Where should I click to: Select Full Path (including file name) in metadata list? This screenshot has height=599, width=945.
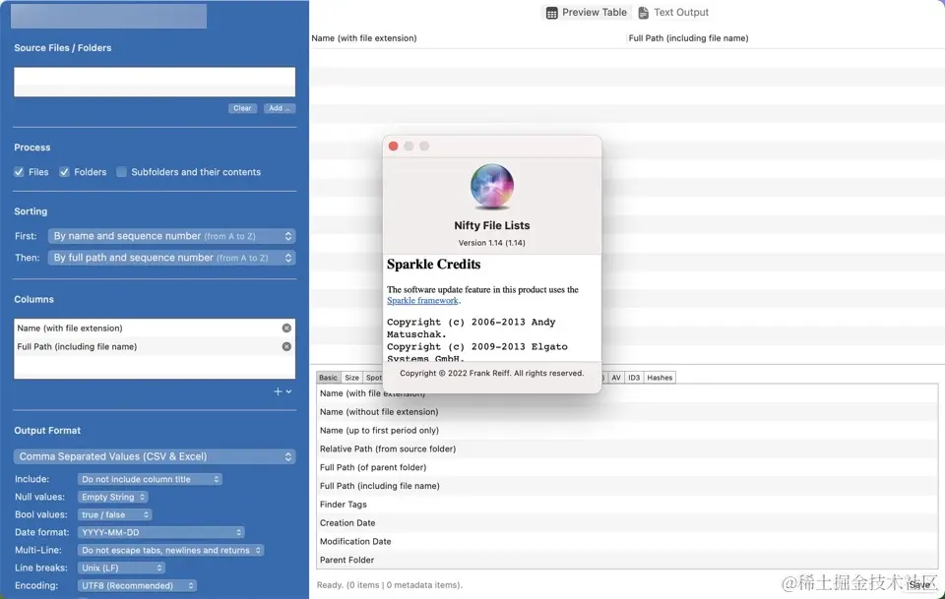pyautogui.click(x=627, y=486)
